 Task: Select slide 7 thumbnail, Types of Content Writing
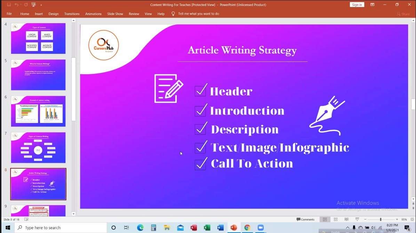click(x=38, y=148)
